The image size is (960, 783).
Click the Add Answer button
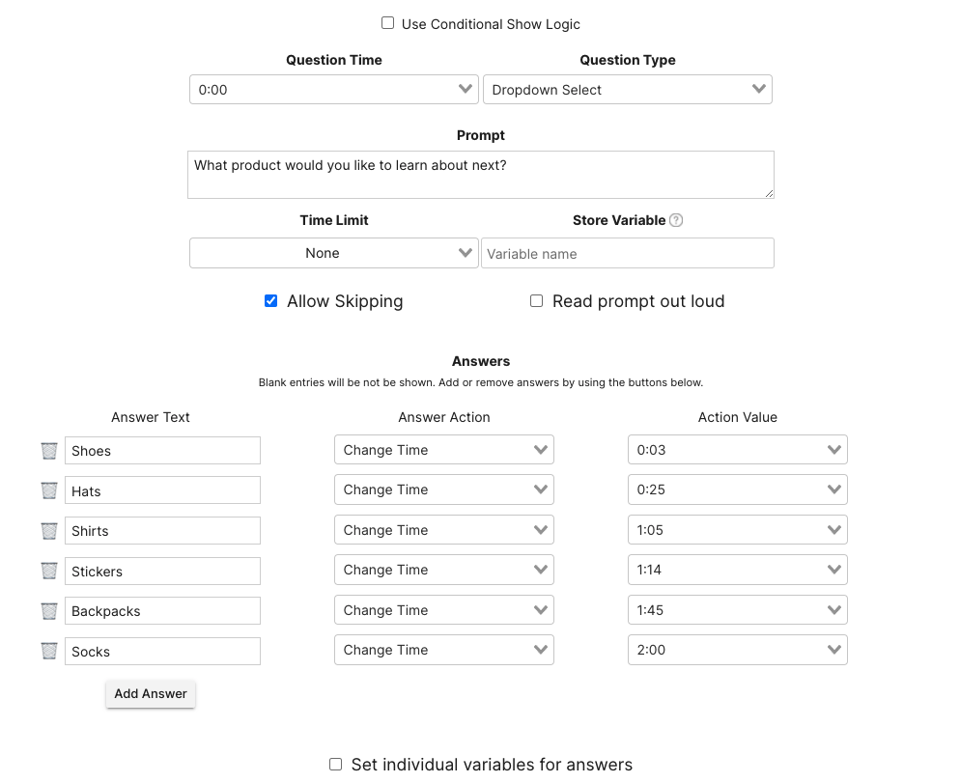(x=151, y=693)
